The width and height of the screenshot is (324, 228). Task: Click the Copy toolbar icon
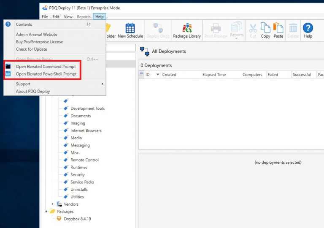(x=265, y=28)
